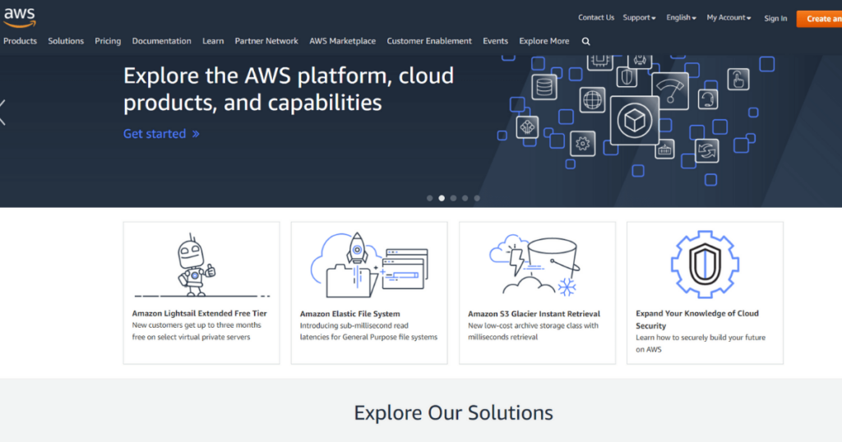Click the AWS logo
Screen dimensions: 842x442
click(x=20, y=18)
